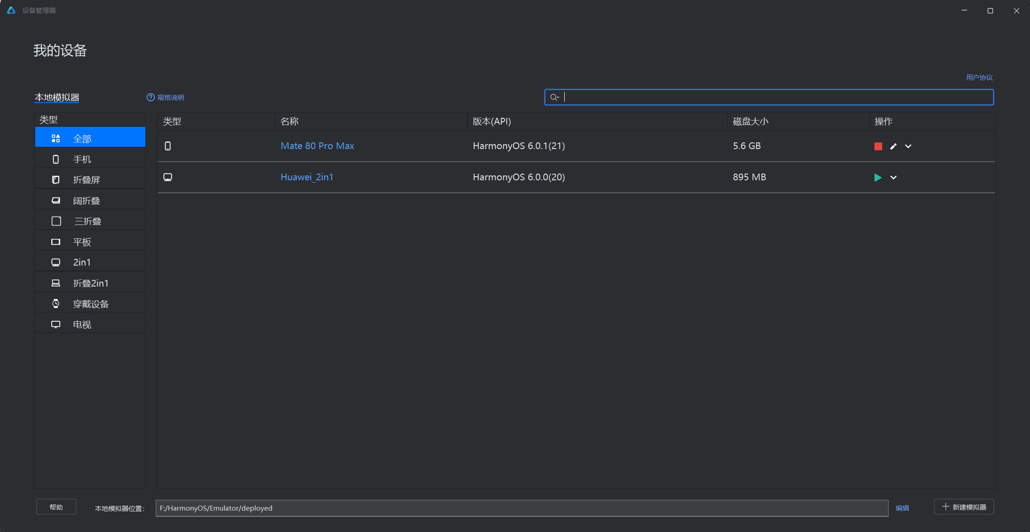This screenshot has height=532, width=1030.
Task: Expand more actions for Mate 80 Pro Max
Action: point(908,146)
